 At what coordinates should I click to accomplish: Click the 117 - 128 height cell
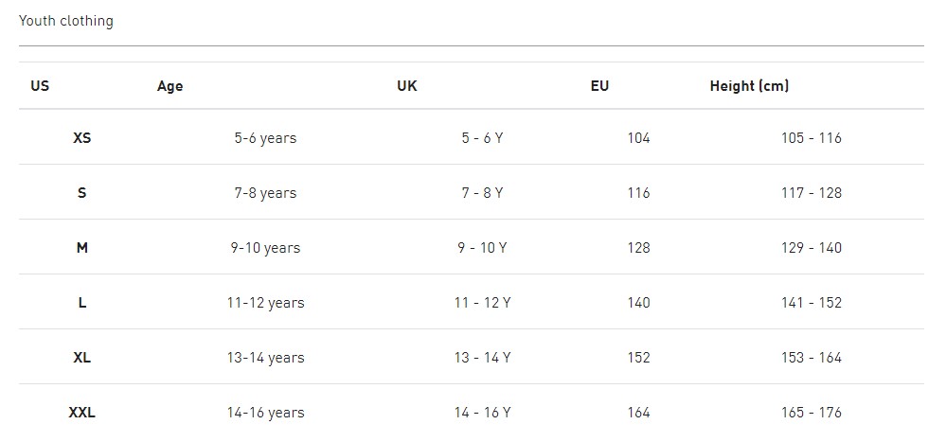click(x=812, y=193)
